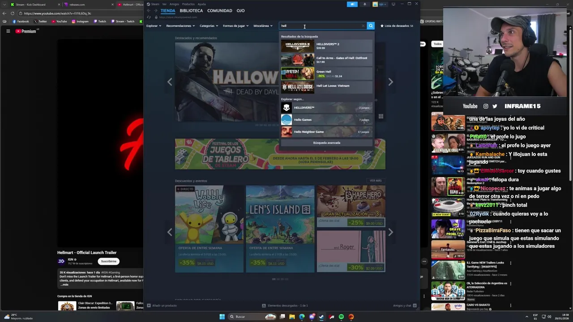Show previous featured game in Steam carousel
The image size is (573, 322).
pos(169,82)
